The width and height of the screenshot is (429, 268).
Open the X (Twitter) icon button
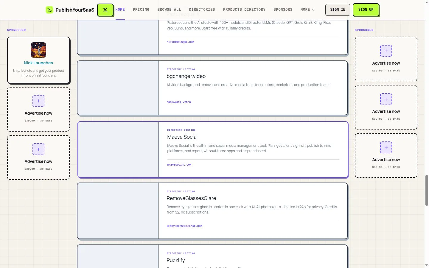pos(105,10)
